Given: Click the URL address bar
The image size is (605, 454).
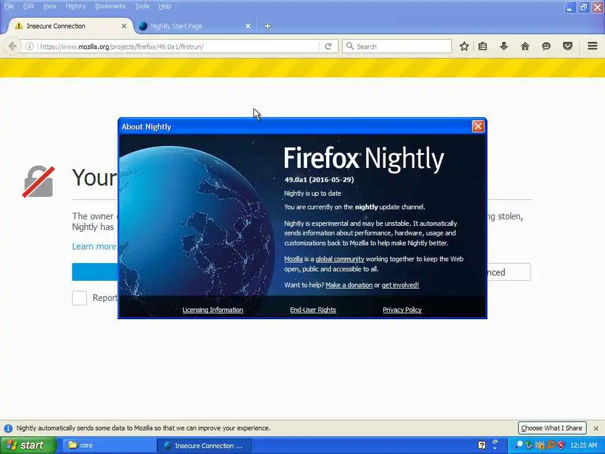Looking at the screenshot, I should (177, 46).
